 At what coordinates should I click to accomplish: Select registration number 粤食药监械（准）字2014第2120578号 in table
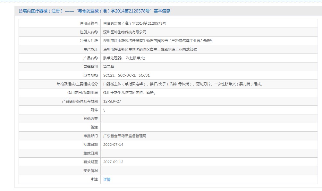tap(134, 24)
